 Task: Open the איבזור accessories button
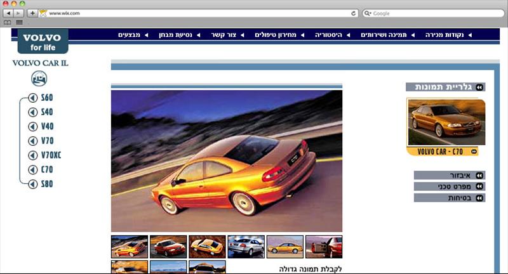[450, 175]
